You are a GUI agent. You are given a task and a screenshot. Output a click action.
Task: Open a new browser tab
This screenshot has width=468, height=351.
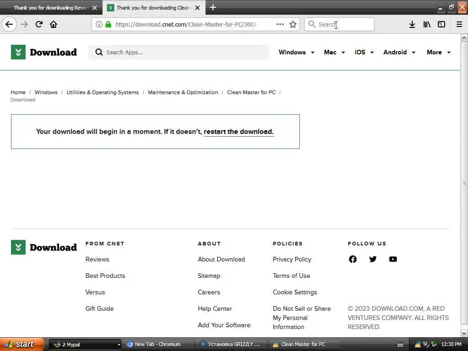tap(213, 7)
